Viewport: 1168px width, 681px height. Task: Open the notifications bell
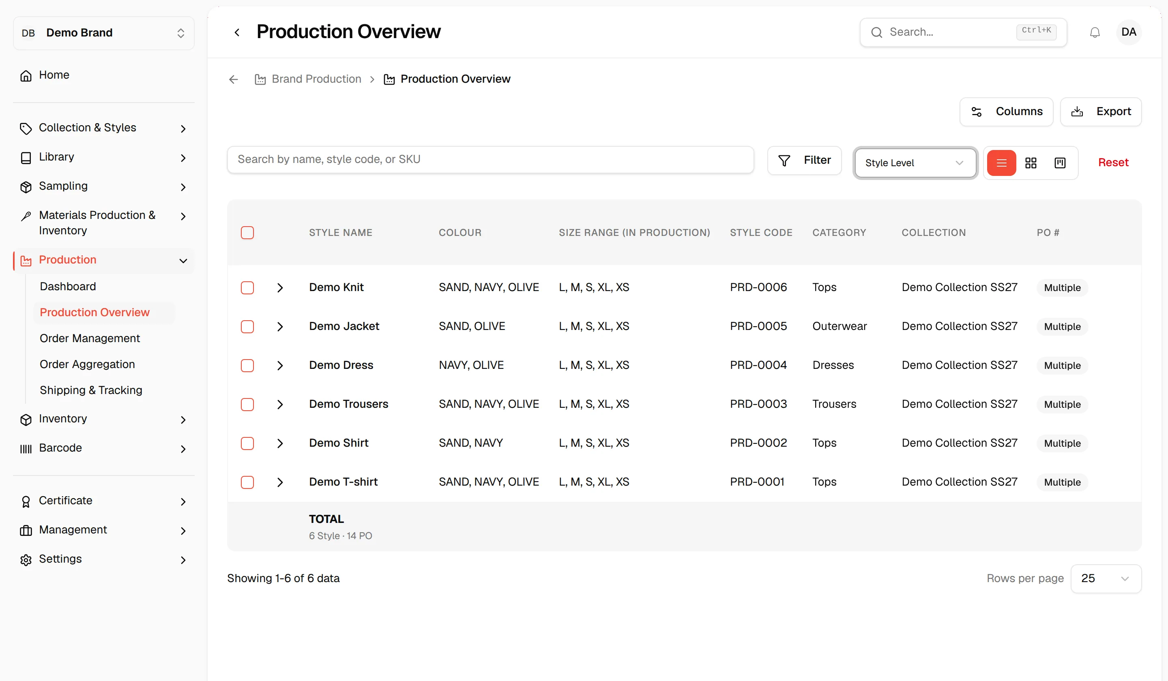[x=1095, y=32]
